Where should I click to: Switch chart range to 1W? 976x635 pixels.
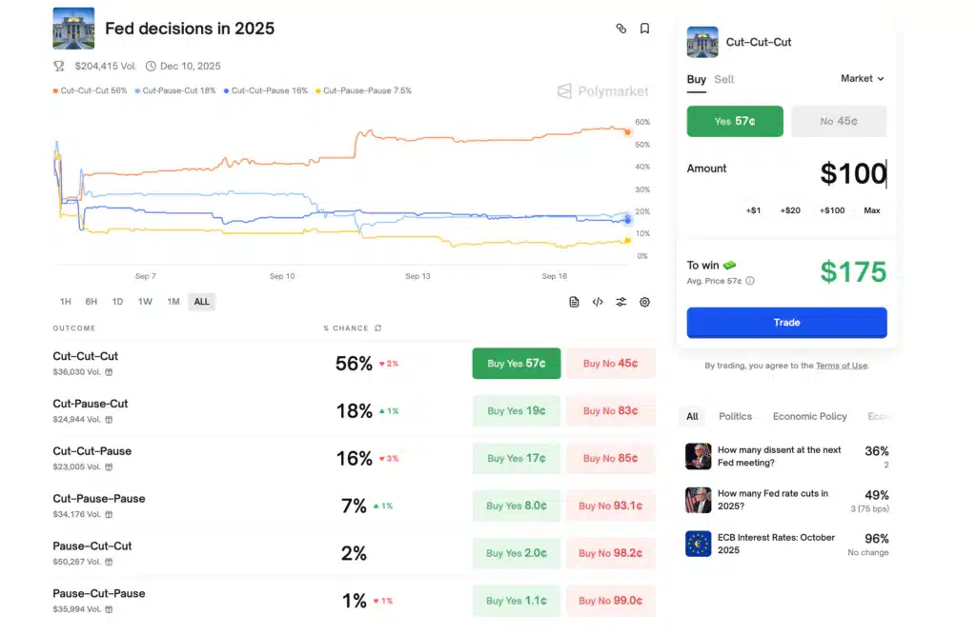tap(145, 302)
